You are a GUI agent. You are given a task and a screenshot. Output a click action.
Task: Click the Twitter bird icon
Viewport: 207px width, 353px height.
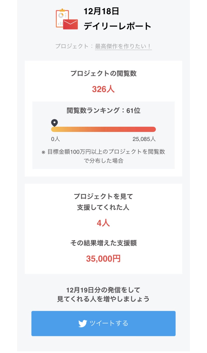coord(82,324)
